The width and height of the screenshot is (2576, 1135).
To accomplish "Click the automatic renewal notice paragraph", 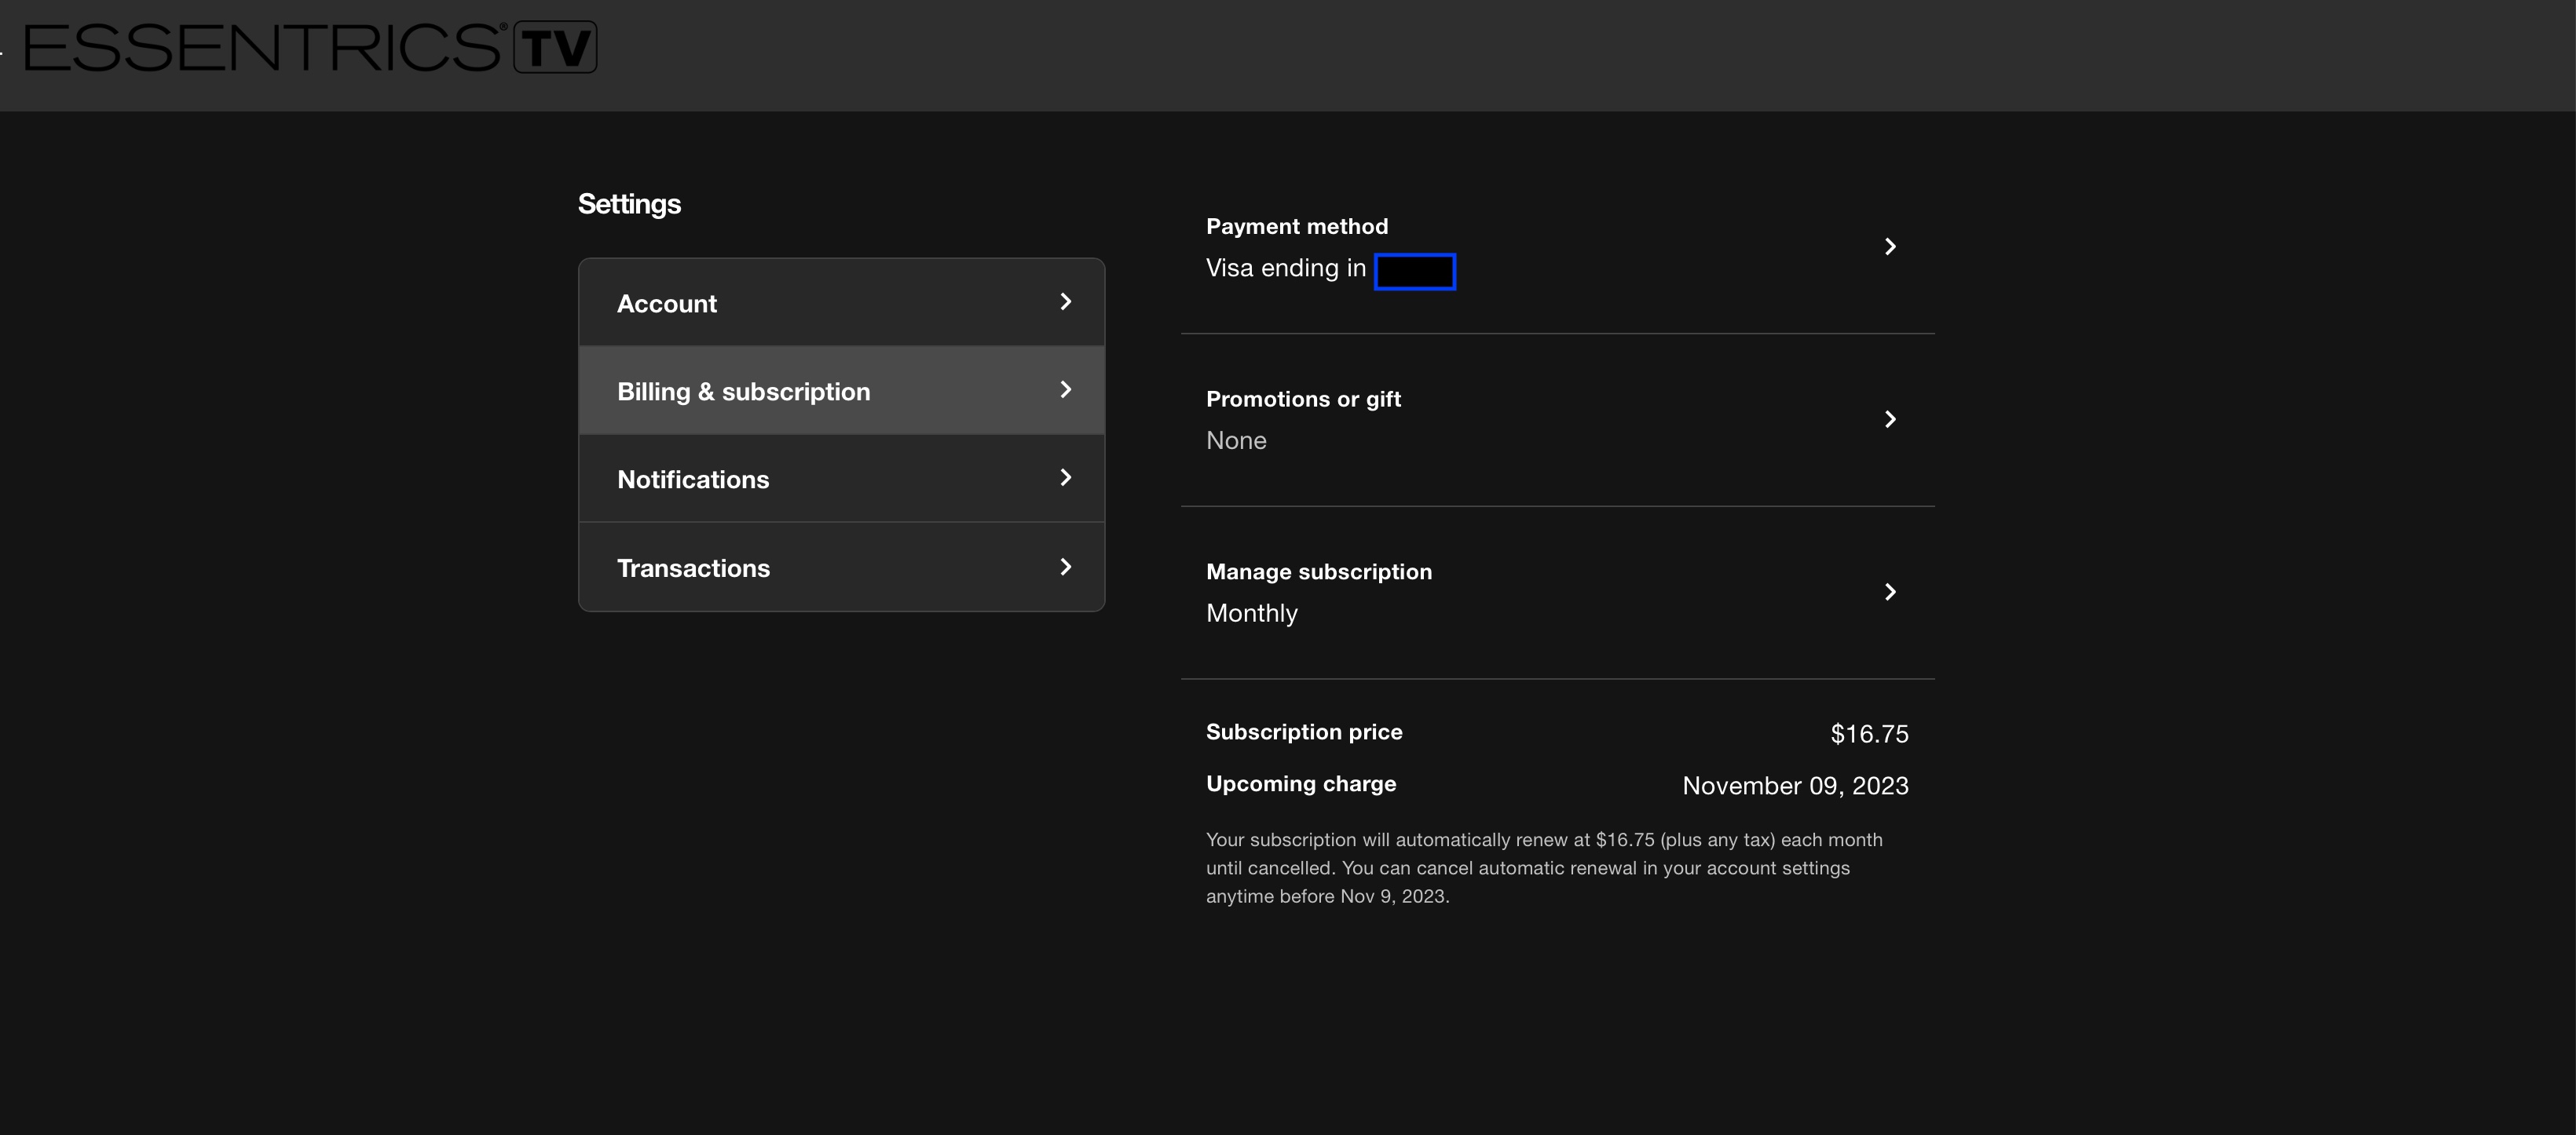I will (1544, 868).
